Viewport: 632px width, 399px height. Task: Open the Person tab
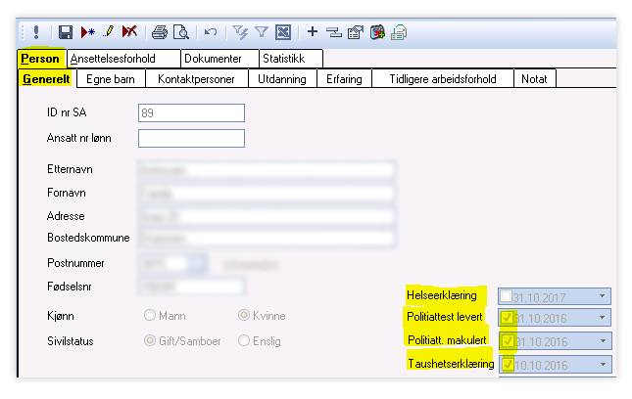point(40,59)
